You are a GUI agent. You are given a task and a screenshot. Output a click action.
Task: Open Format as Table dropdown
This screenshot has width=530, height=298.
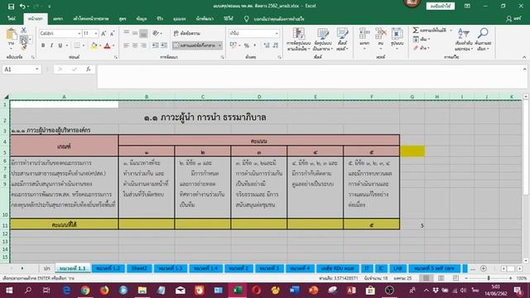(323, 40)
